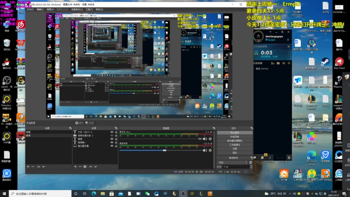Open the microphone audio channel settings gear

click(x=210, y=139)
